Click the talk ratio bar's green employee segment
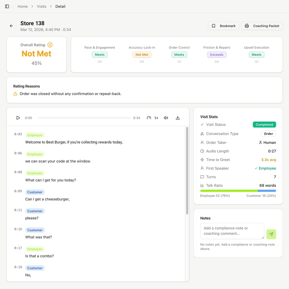289x289 pixels. (x=229, y=191)
